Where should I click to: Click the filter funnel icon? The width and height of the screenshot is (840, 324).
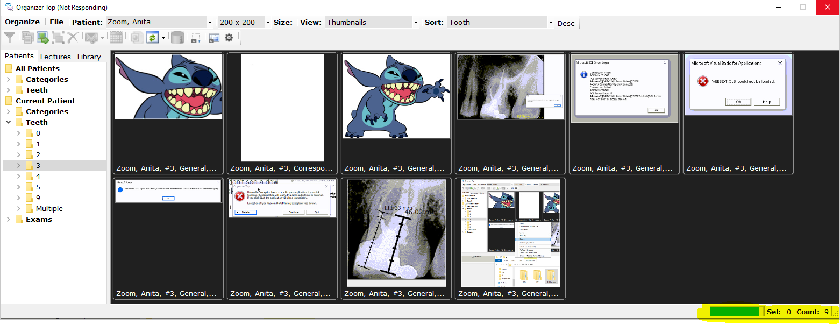[x=10, y=38]
